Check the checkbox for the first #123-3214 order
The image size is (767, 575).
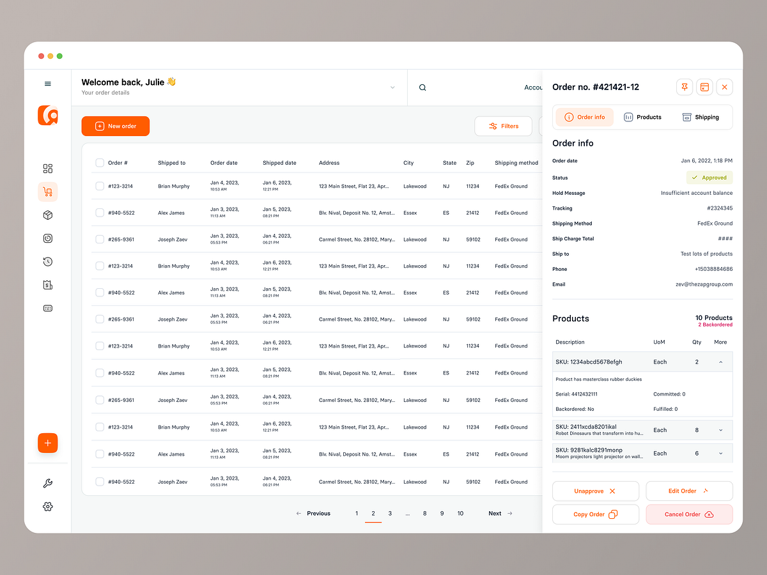(99, 186)
